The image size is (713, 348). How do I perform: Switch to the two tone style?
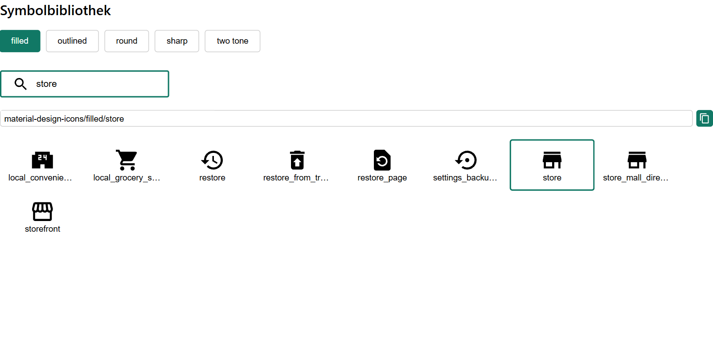(233, 41)
